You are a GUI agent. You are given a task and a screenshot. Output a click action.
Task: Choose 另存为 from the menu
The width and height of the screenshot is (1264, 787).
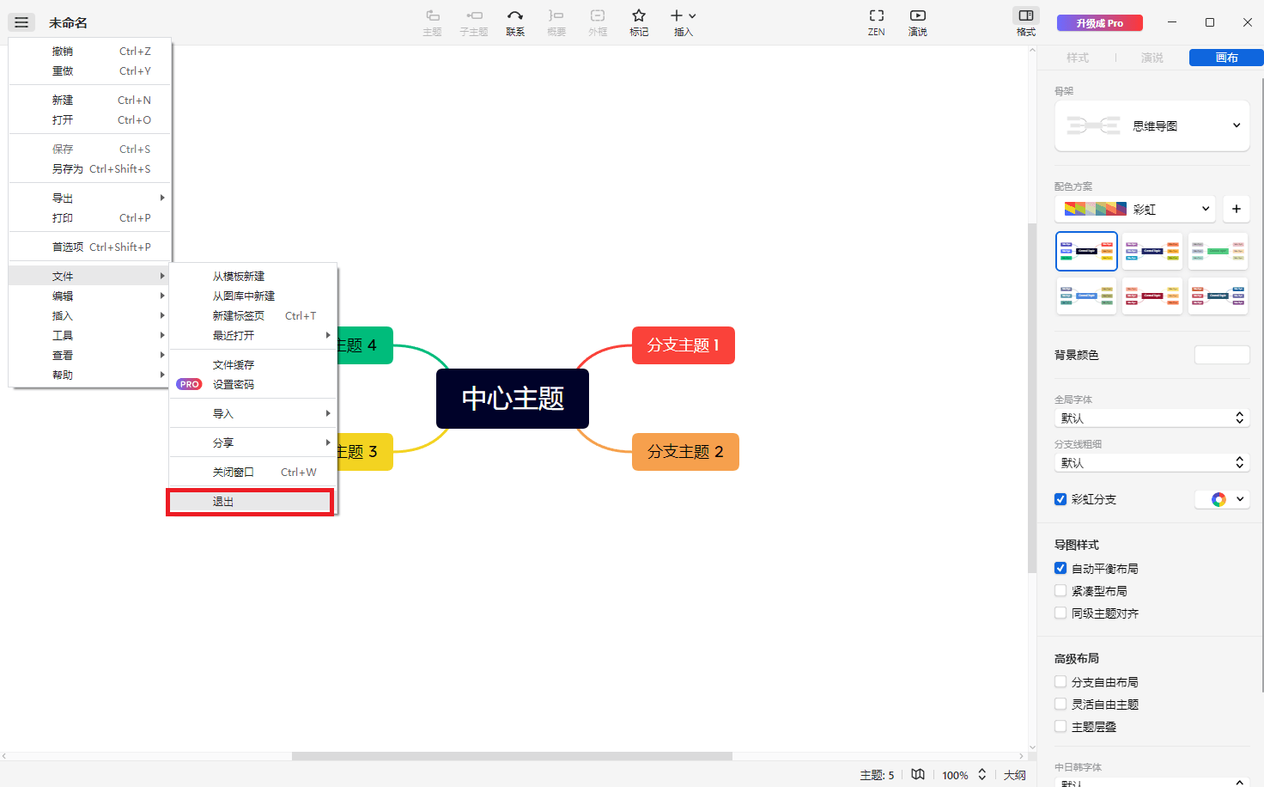[x=89, y=168]
